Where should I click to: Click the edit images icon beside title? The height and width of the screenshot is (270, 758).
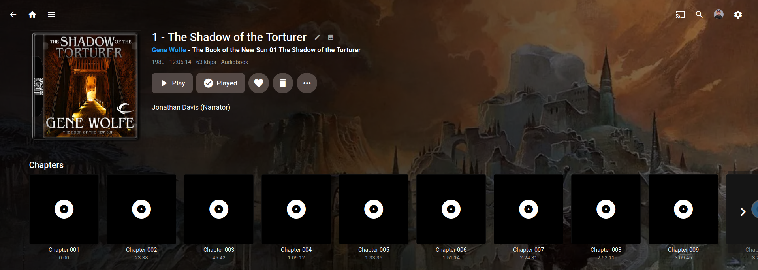(x=331, y=38)
